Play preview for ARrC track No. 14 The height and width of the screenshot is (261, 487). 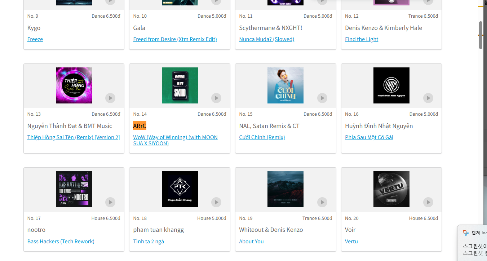click(x=216, y=98)
